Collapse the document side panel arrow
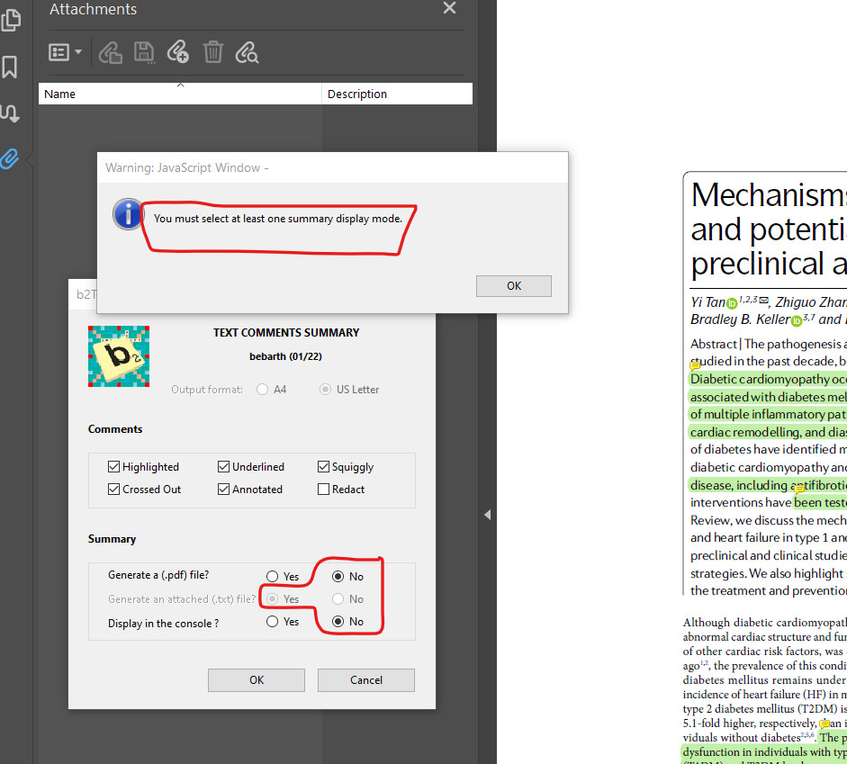This screenshot has width=847, height=764. tap(487, 515)
